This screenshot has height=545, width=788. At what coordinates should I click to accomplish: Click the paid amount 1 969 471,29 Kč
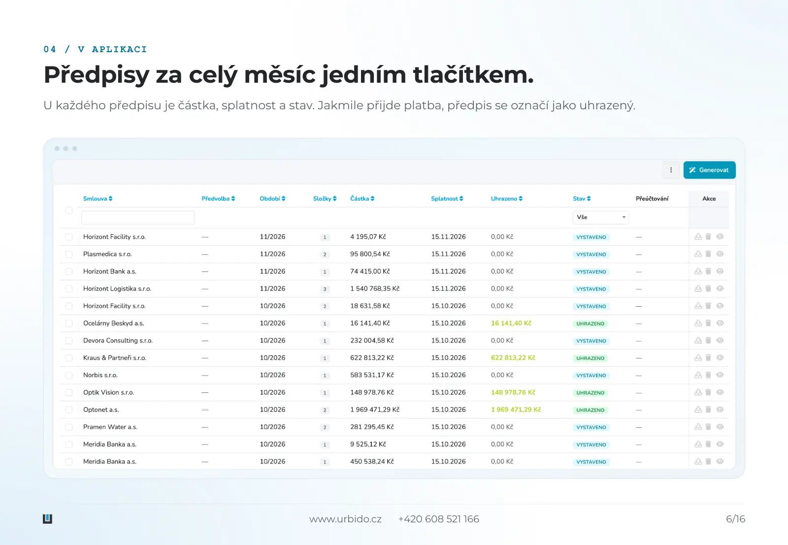point(516,410)
